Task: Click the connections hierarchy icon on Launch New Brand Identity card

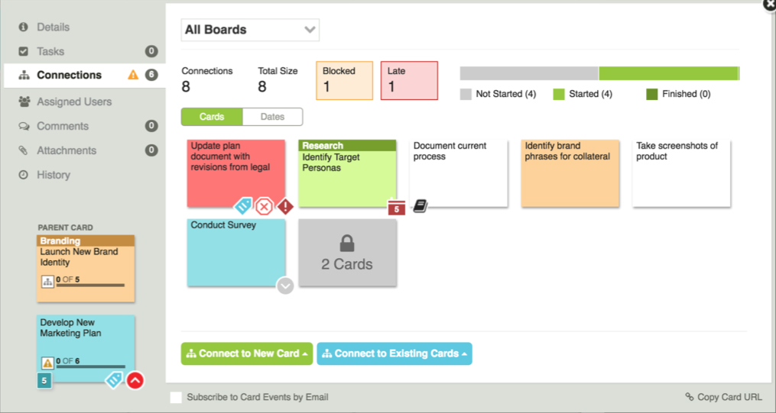Action: [x=47, y=282]
